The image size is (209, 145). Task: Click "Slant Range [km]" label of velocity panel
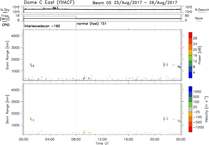[7, 109]
